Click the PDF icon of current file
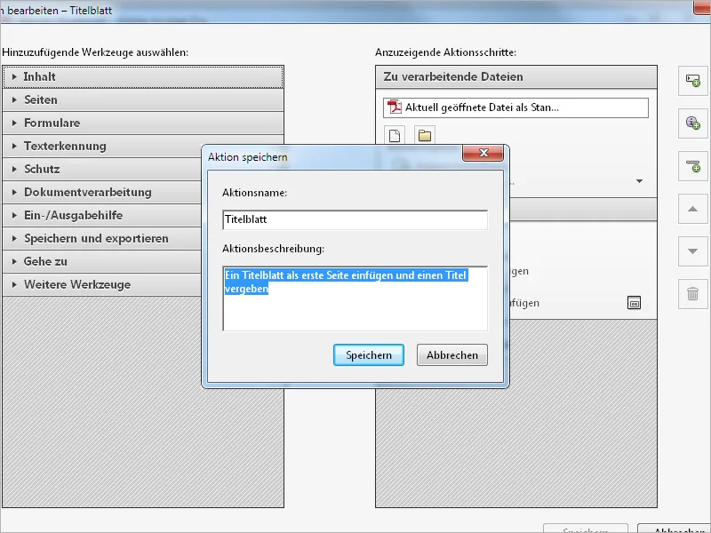 395,107
